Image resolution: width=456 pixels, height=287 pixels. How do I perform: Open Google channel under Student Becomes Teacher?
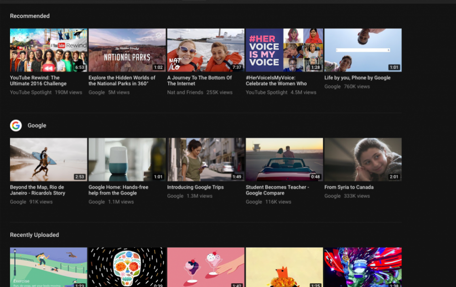pyautogui.click(x=254, y=201)
